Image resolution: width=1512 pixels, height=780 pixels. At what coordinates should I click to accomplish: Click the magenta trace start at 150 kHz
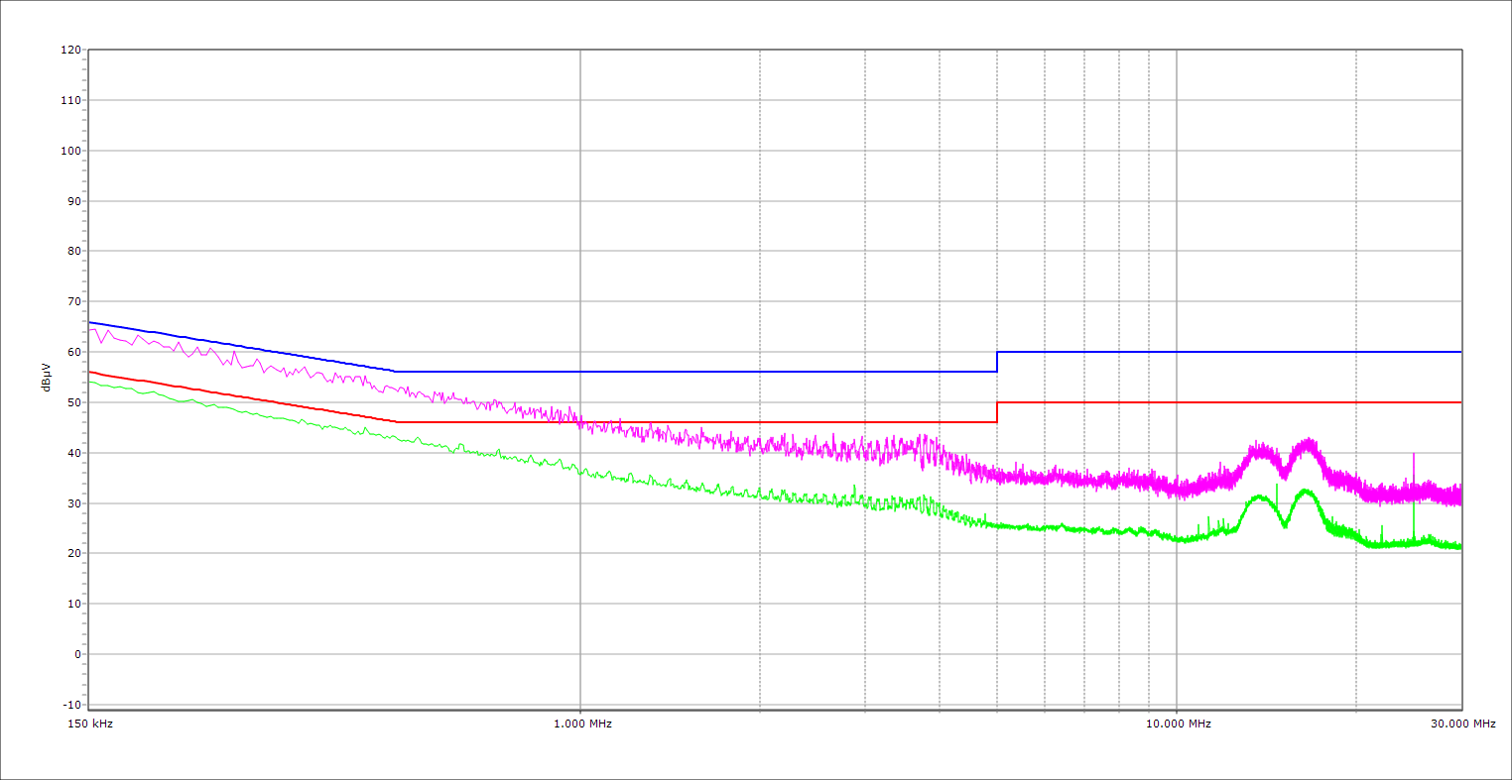[x=91, y=330]
